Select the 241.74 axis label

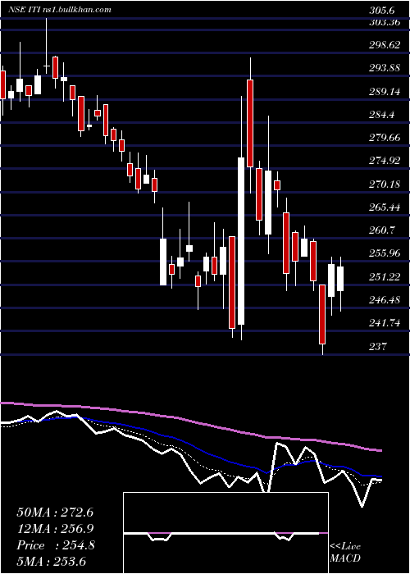click(384, 323)
